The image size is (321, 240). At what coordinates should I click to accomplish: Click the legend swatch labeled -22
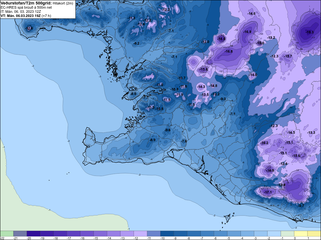pyautogui.click(x=6, y=234)
